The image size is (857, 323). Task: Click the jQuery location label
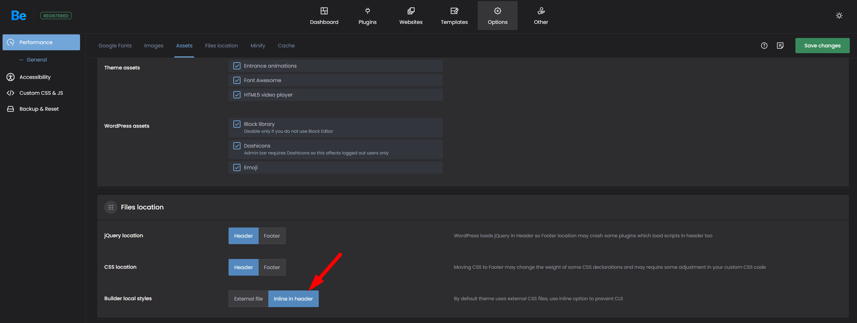pos(124,235)
